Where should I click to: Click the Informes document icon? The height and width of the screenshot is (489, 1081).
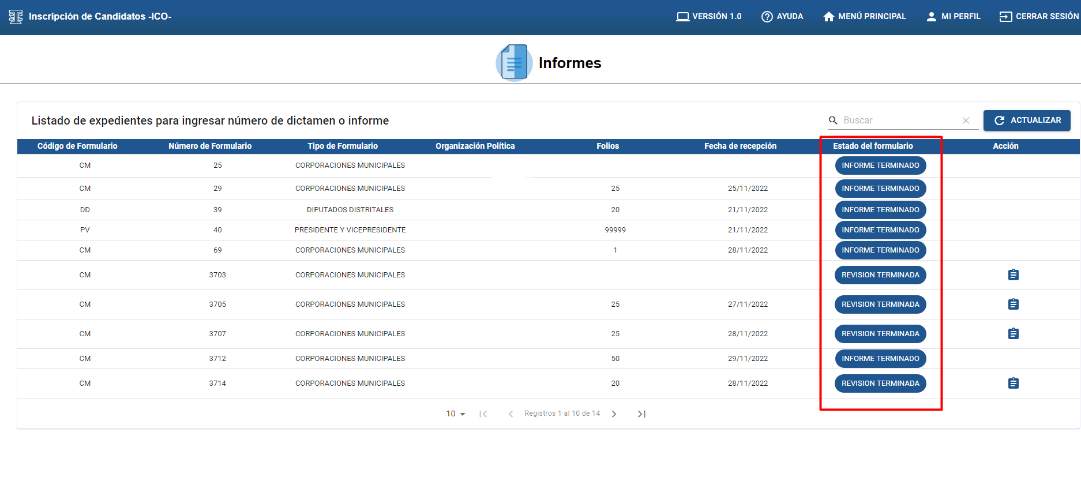[x=513, y=62]
